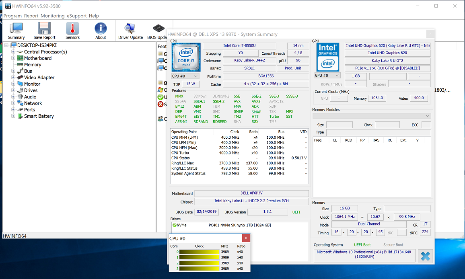This screenshot has width=465, height=279.
Task: Click the Save Report floppy icon
Action: [x=44, y=29]
